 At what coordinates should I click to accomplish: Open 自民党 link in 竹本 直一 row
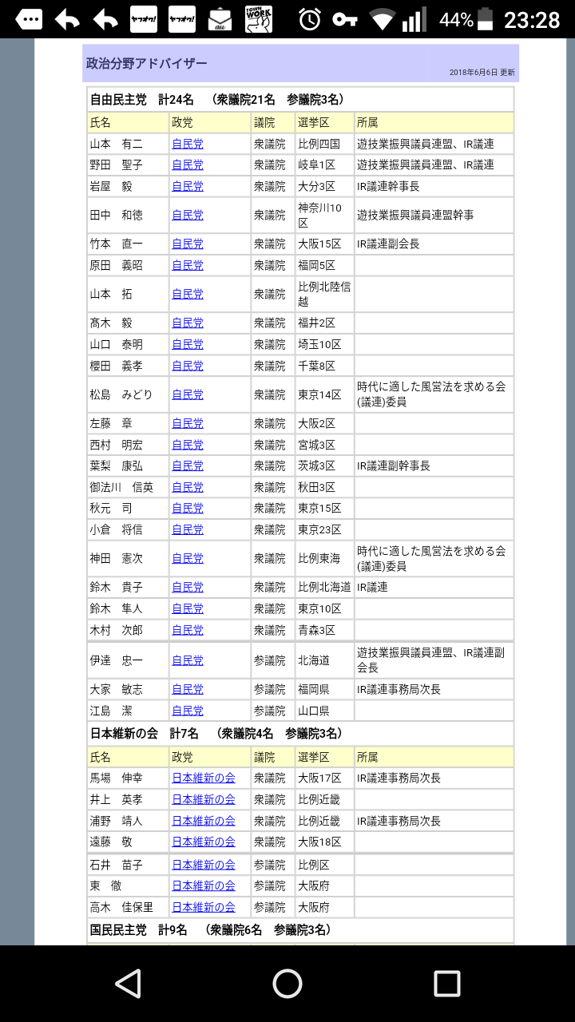(x=188, y=244)
